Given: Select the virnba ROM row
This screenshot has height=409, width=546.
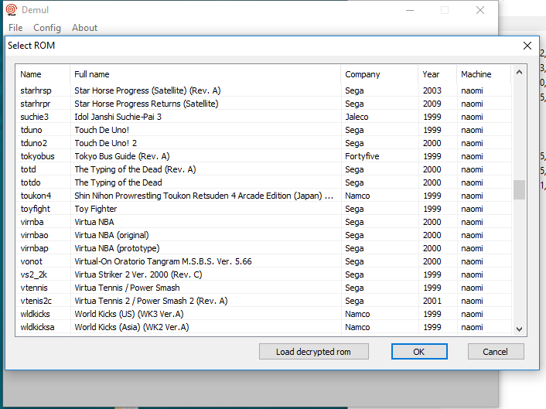Looking at the screenshot, I should pos(264,222).
